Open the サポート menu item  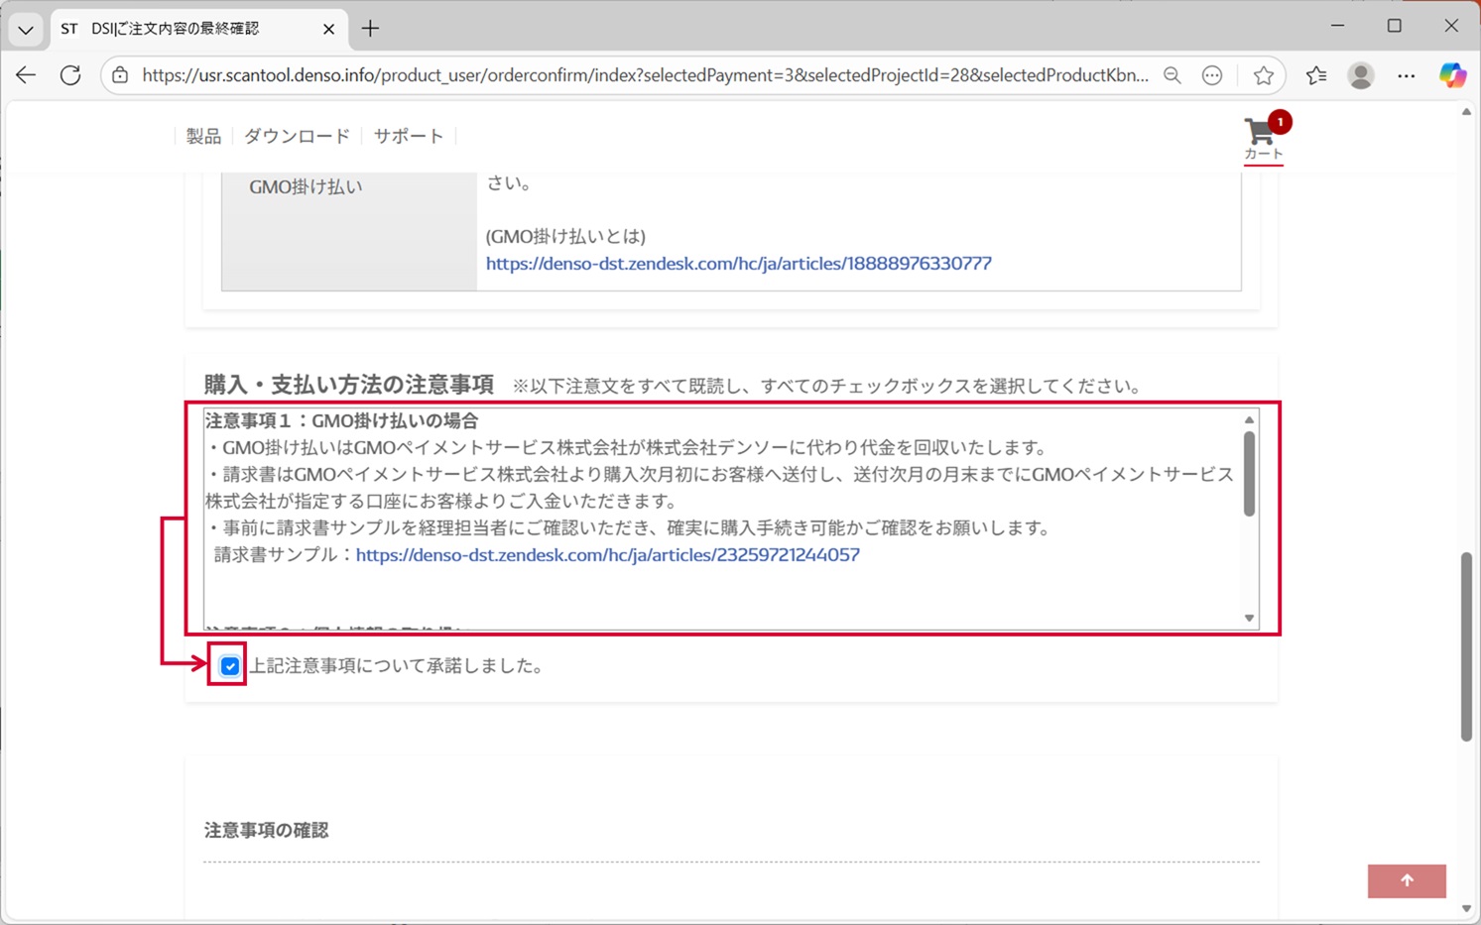click(408, 136)
